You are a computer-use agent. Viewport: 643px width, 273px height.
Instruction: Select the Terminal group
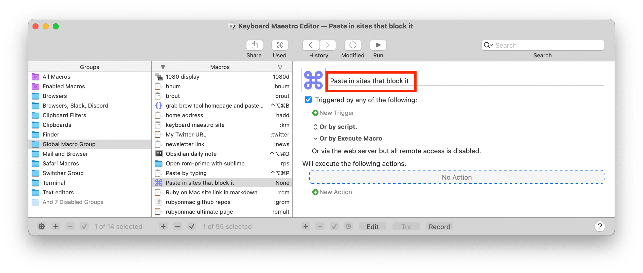click(90, 183)
